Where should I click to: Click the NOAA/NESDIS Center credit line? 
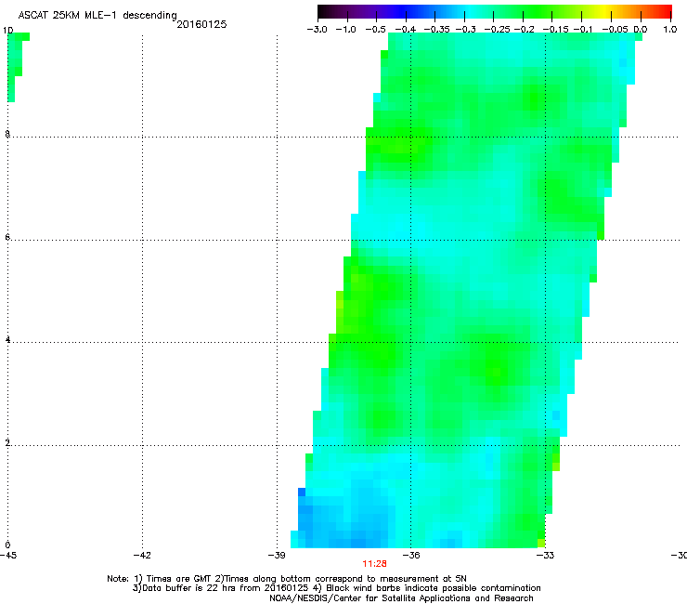(x=401, y=598)
